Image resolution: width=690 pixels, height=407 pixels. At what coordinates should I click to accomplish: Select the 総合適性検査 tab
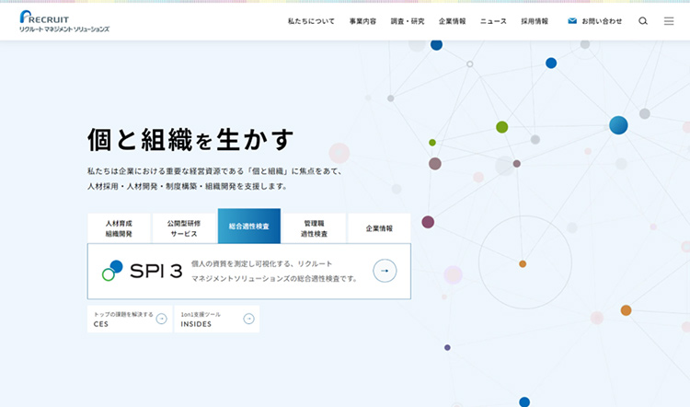249,226
